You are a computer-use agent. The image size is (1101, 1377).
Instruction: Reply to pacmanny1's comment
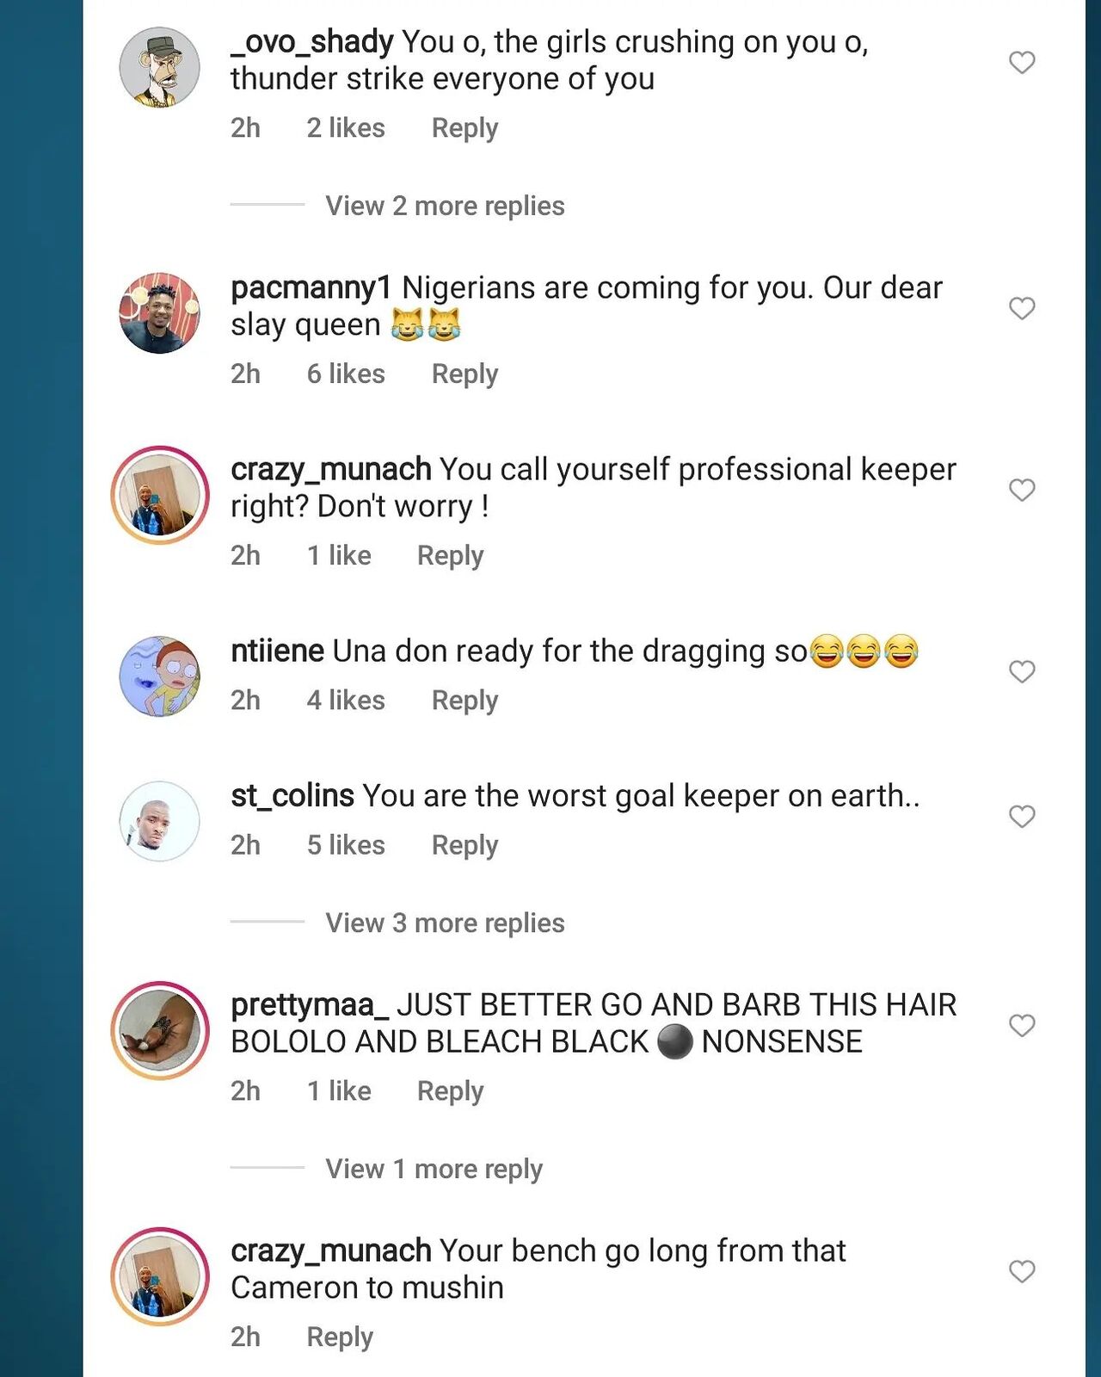tap(464, 374)
